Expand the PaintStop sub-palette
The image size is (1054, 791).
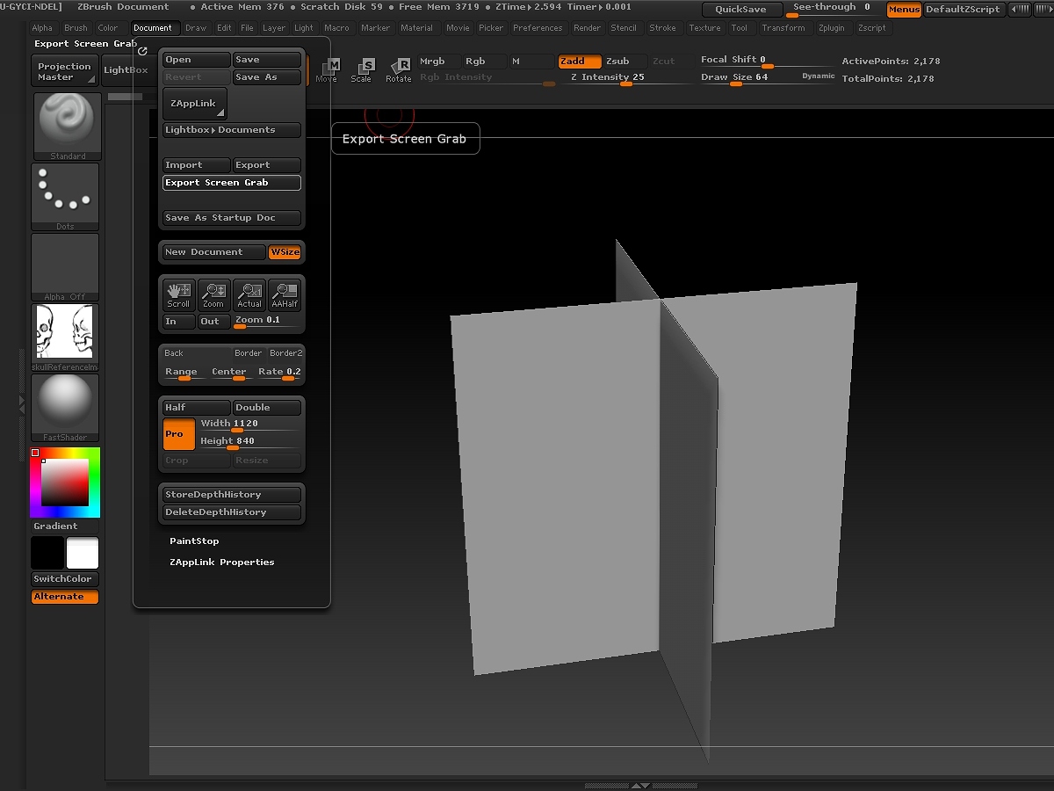click(194, 541)
